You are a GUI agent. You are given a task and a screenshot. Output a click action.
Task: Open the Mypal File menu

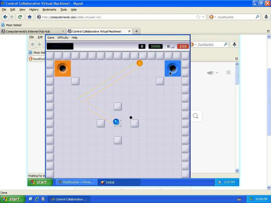coord(4,10)
